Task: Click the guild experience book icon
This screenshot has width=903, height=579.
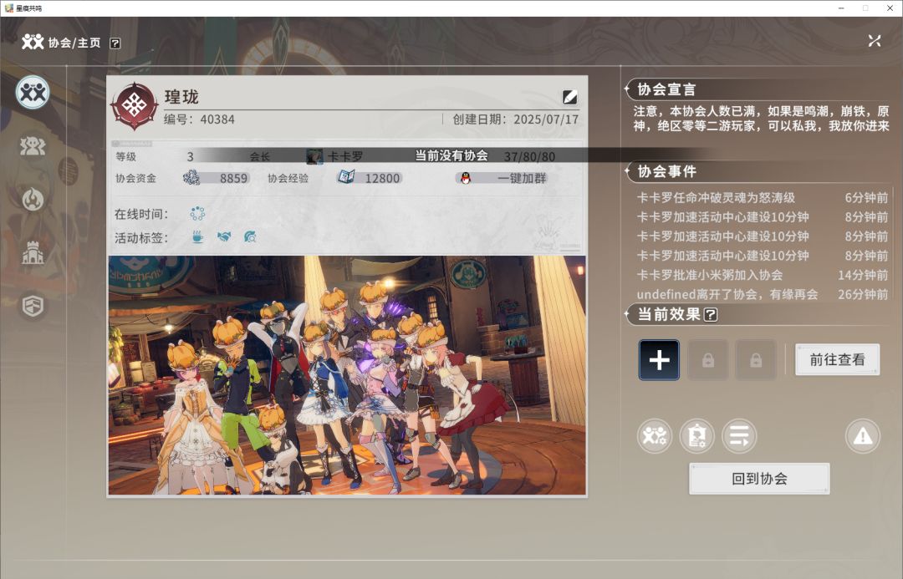Action: [346, 177]
